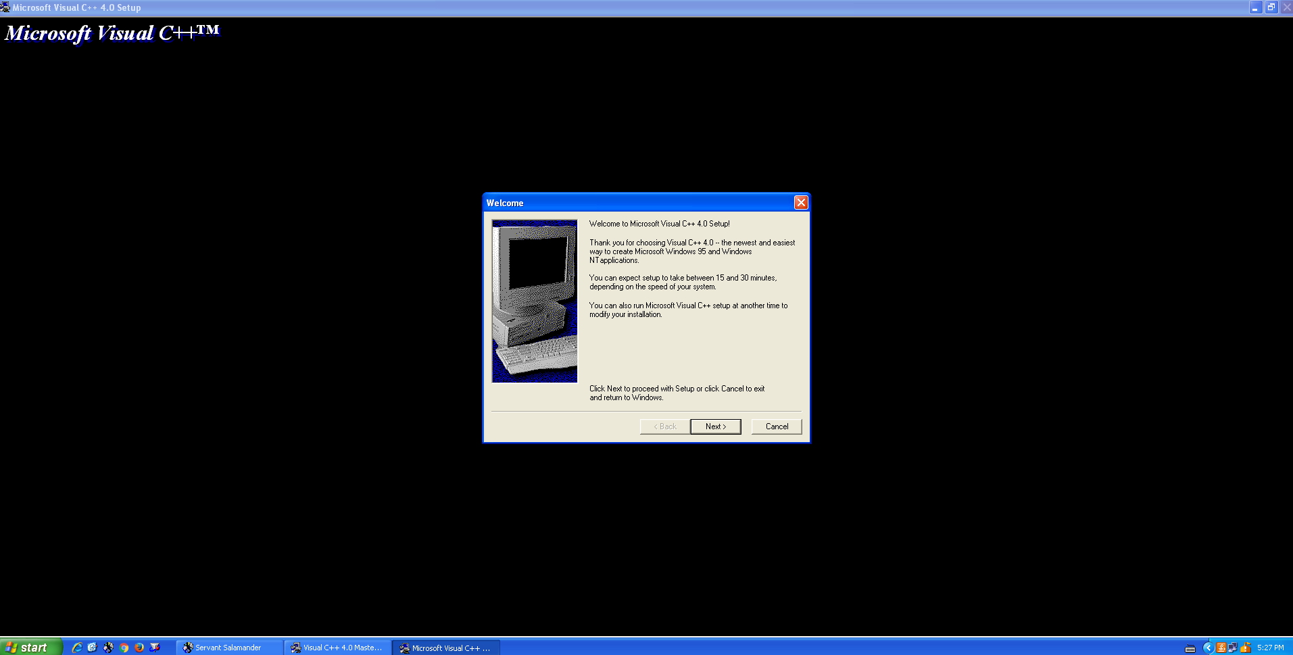Cancel the Visual C++ 4.0 Setup

[777, 427]
